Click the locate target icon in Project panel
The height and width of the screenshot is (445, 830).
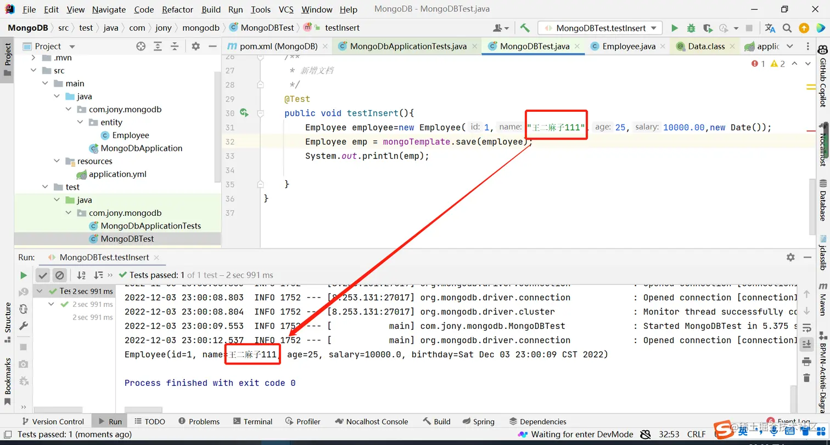(141, 47)
